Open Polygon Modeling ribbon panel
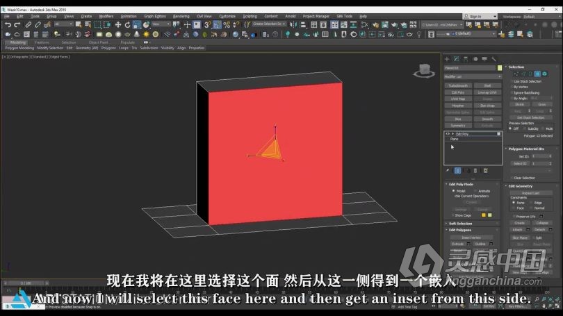This screenshot has height=316, width=563. (19, 48)
